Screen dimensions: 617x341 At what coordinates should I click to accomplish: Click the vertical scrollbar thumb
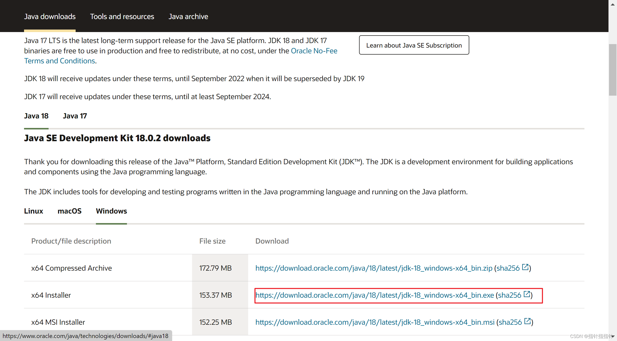click(613, 70)
